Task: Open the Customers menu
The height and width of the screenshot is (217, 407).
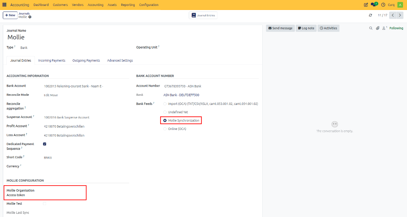Action: (x=60, y=5)
